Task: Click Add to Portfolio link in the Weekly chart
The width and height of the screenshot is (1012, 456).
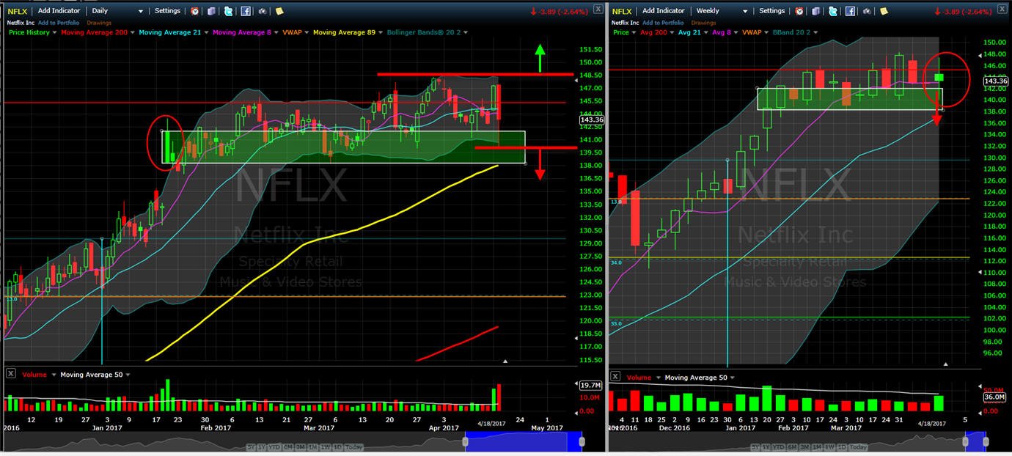Action: pyautogui.click(x=663, y=23)
